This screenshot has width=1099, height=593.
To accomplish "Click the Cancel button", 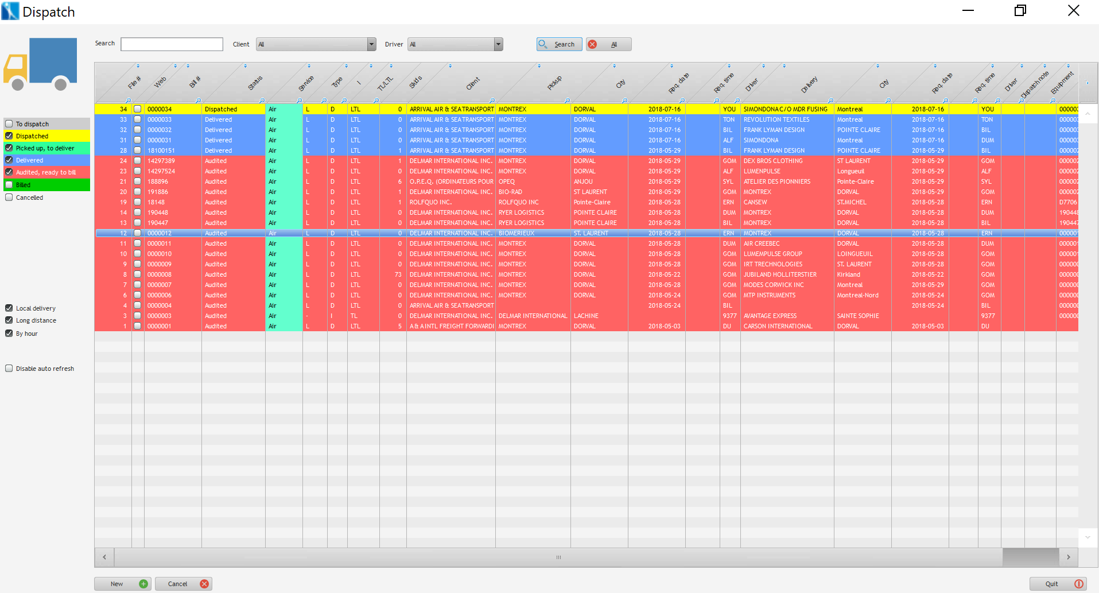I will pos(184,584).
